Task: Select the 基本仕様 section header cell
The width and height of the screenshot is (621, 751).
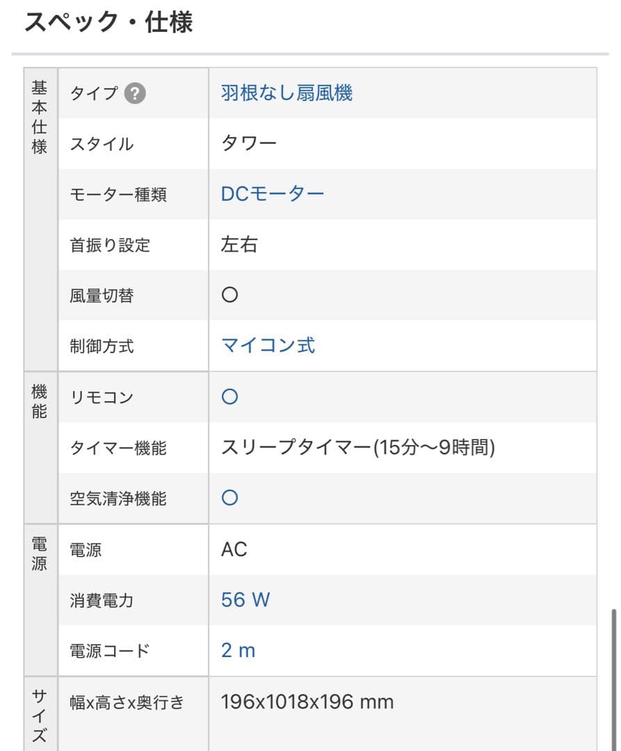Action: coord(40,118)
